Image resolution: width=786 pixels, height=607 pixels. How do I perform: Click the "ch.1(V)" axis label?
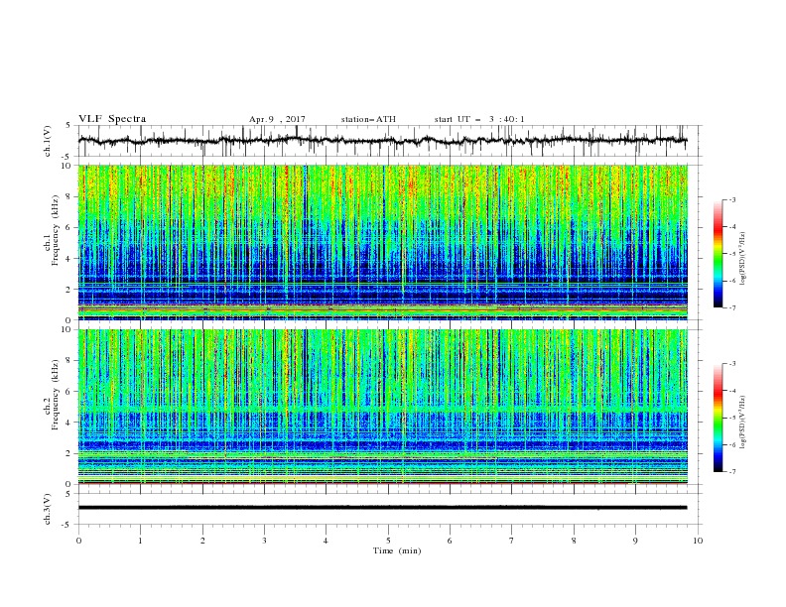pos(48,141)
